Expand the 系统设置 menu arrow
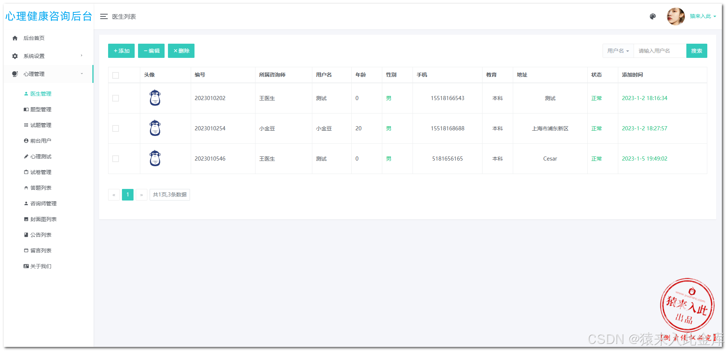 82,56
